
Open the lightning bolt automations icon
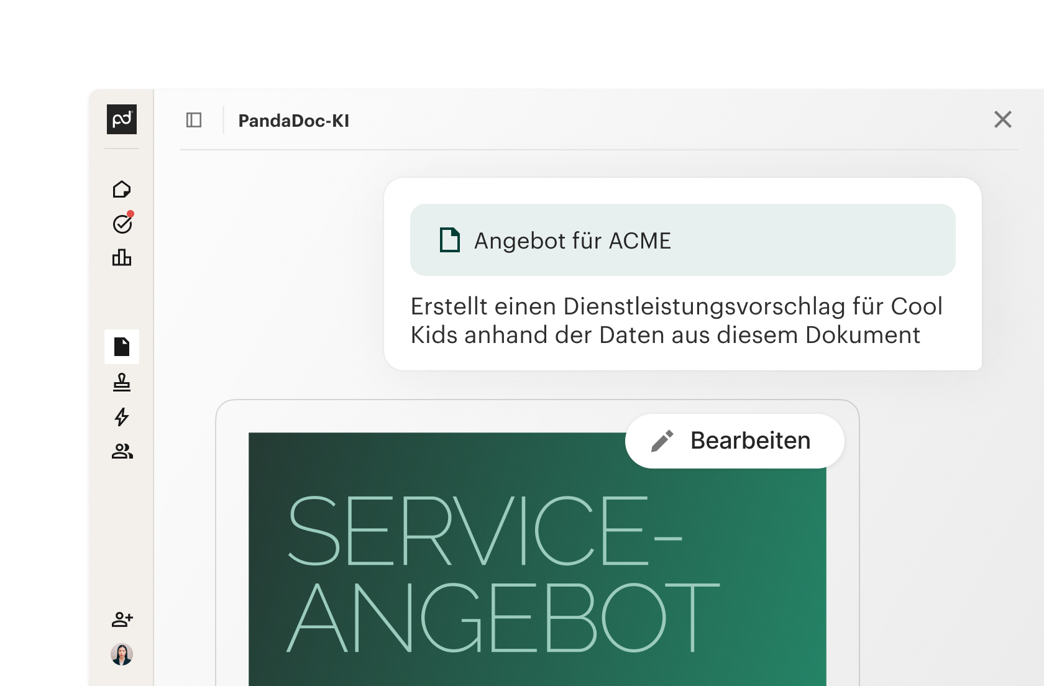(122, 417)
